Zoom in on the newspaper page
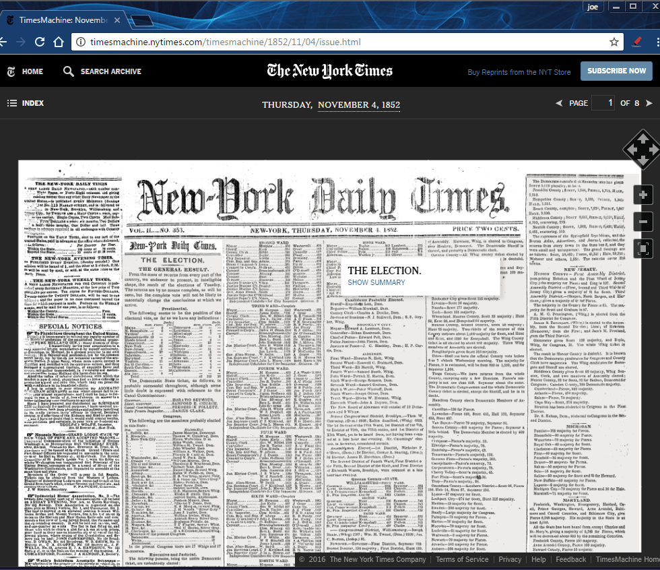The width and height of the screenshot is (660, 570). pyautogui.click(x=644, y=195)
